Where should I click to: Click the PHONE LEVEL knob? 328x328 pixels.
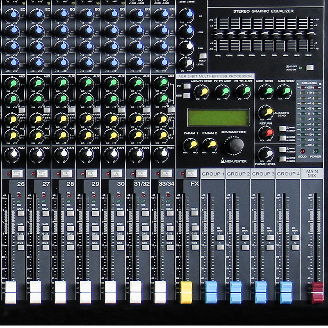[266, 154]
